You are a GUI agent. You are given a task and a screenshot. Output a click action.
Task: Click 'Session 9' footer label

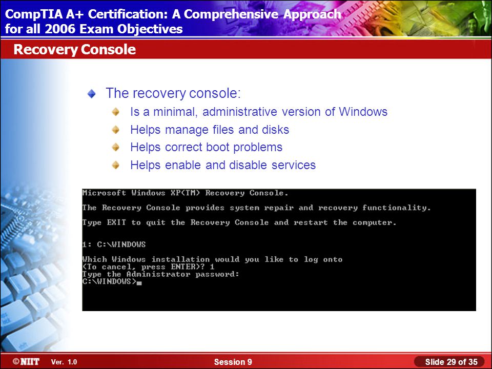(x=233, y=362)
